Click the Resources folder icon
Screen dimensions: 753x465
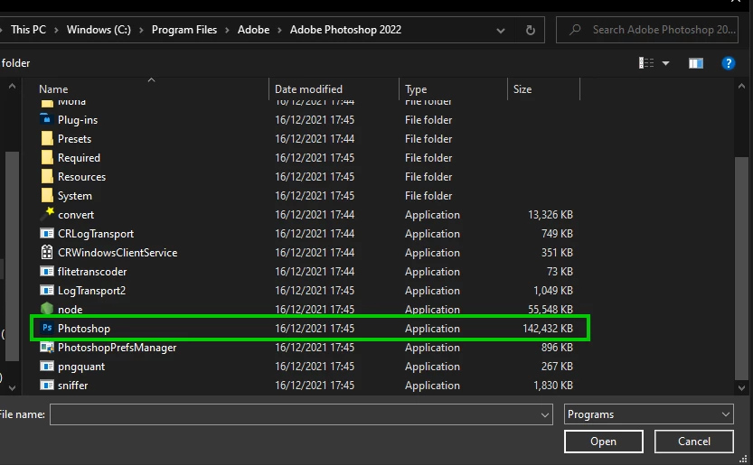[x=47, y=176]
